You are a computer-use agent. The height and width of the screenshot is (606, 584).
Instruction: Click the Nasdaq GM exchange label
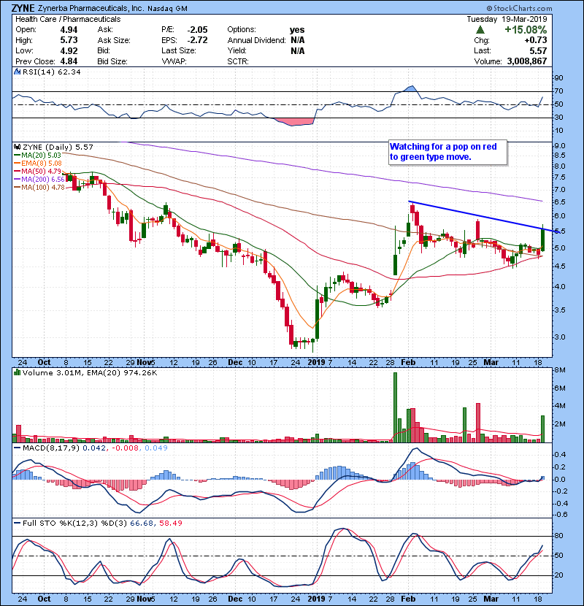pos(167,9)
